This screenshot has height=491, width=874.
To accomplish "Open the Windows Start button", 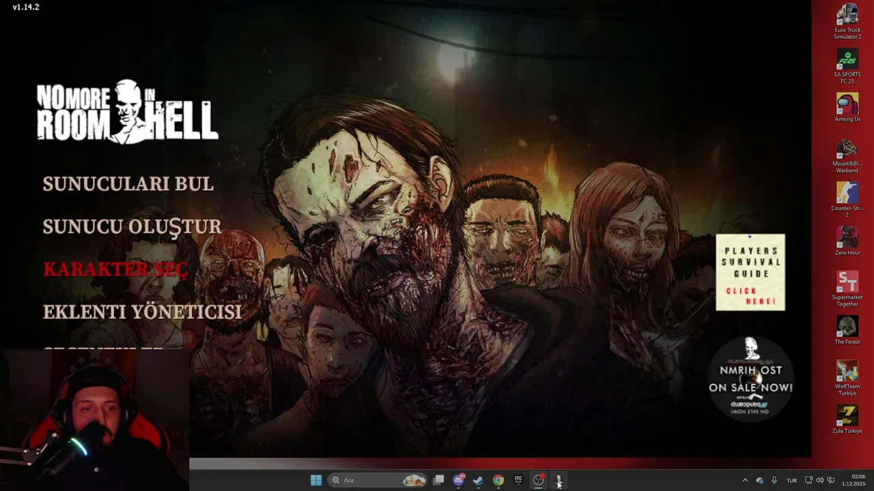I will pos(316,480).
